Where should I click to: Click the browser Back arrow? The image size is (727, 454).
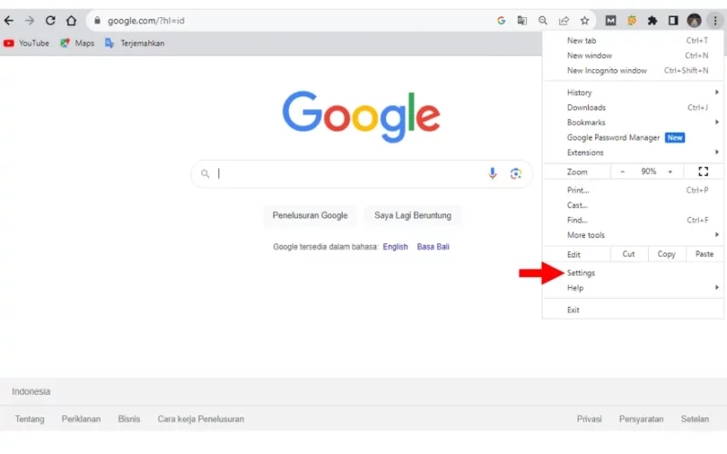(x=8, y=20)
